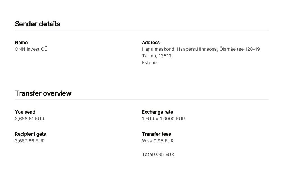Select the Tallinn, 13513 address line

(156, 56)
